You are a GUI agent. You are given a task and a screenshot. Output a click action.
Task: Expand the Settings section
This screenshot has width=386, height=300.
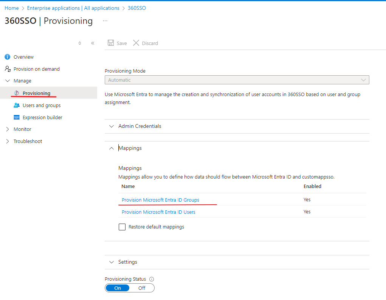click(x=127, y=262)
